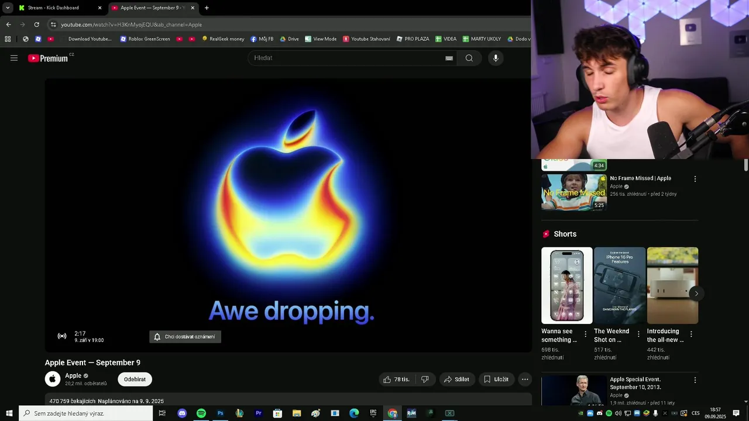Open the Drive bookmark
749x421 pixels.
(289, 39)
